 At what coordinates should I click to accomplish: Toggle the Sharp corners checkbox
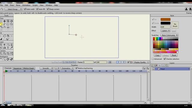coord(48,9)
